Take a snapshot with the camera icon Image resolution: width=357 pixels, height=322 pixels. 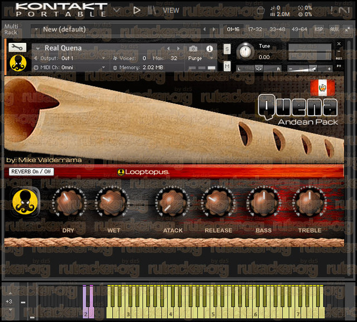coord(194,48)
